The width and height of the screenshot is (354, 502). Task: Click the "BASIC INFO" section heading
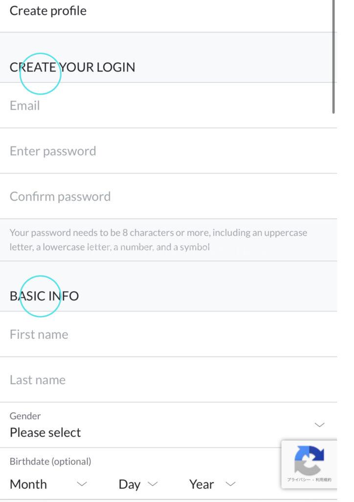(44, 296)
